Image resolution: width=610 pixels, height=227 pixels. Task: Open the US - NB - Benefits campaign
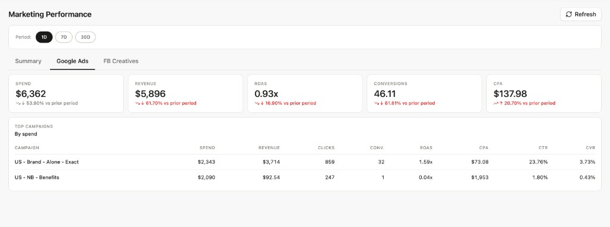pos(37,177)
